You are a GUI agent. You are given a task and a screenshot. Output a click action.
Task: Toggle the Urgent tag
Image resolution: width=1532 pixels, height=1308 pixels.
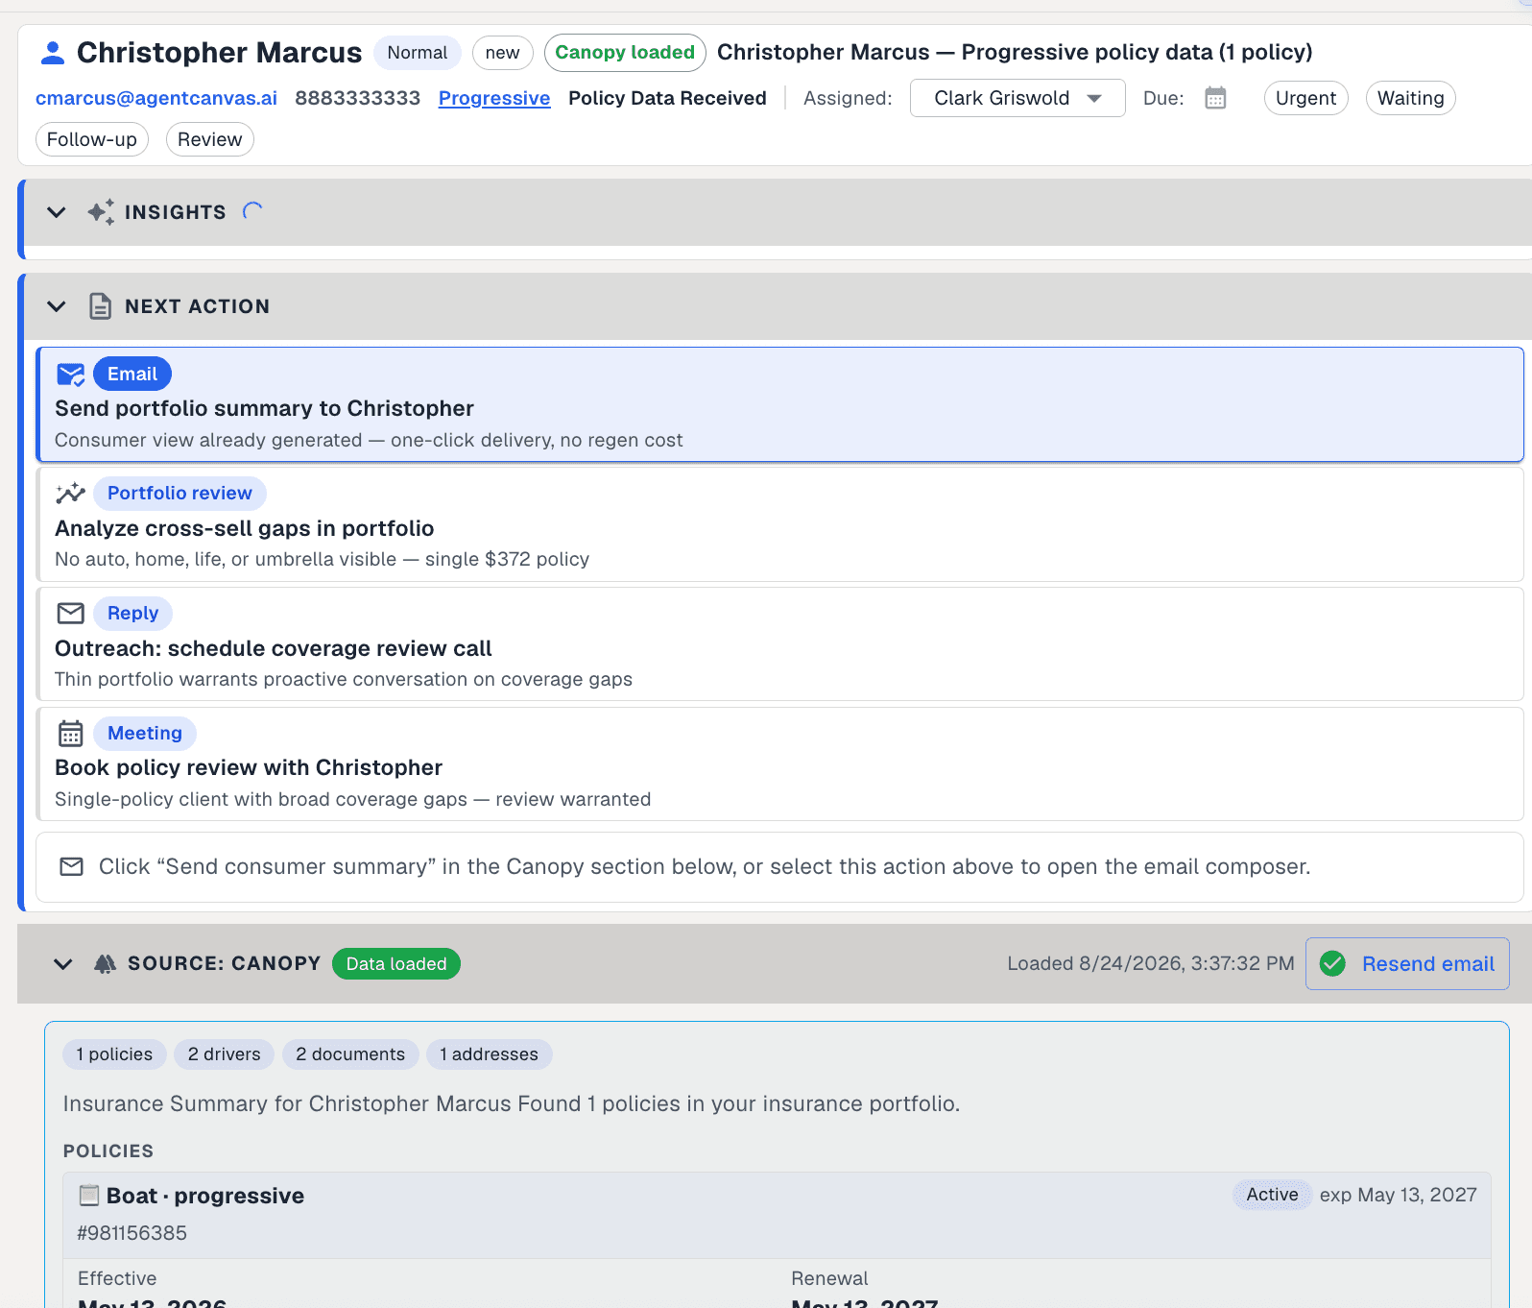[1305, 98]
